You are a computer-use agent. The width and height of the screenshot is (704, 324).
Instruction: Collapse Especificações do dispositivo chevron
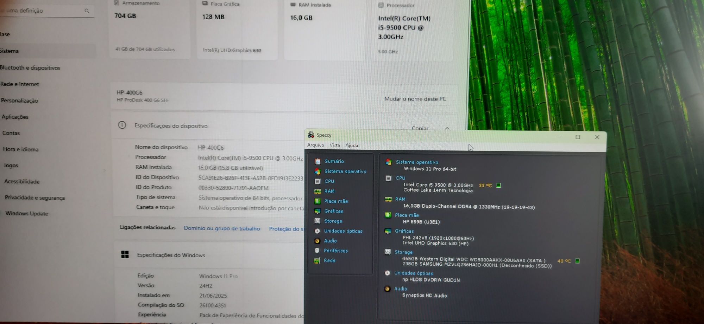point(447,128)
